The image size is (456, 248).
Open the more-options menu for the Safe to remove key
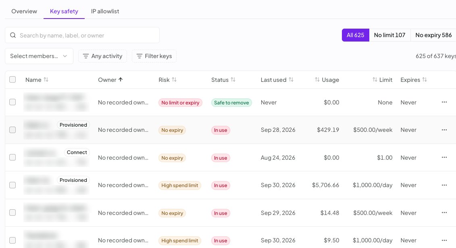pos(444,102)
